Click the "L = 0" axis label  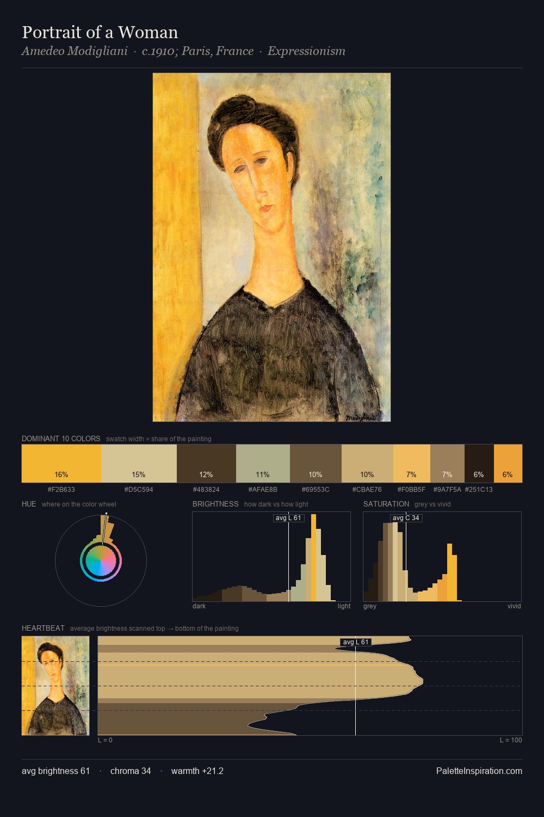(x=105, y=740)
